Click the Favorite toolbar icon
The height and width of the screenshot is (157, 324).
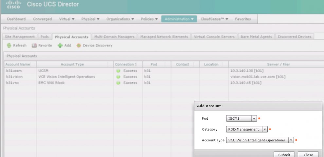pos(34,45)
